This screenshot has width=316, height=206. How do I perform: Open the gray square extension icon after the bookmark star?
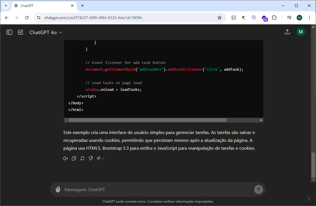[234, 18]
